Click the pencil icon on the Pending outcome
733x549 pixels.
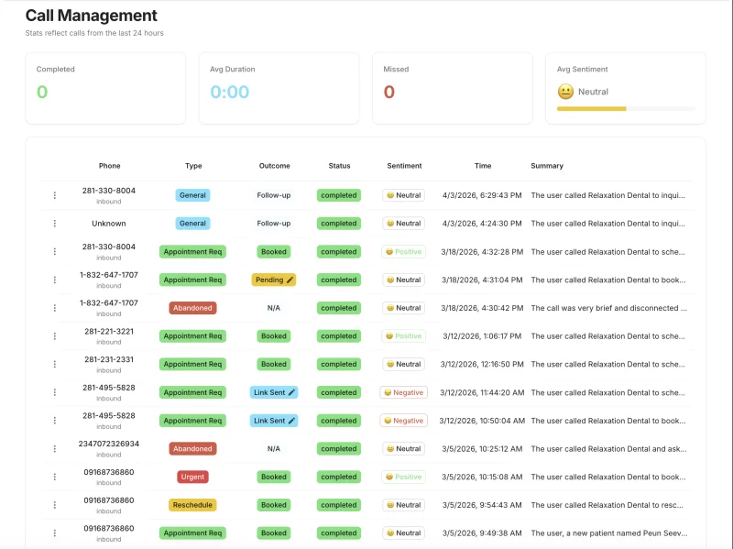tap(290, 280)
